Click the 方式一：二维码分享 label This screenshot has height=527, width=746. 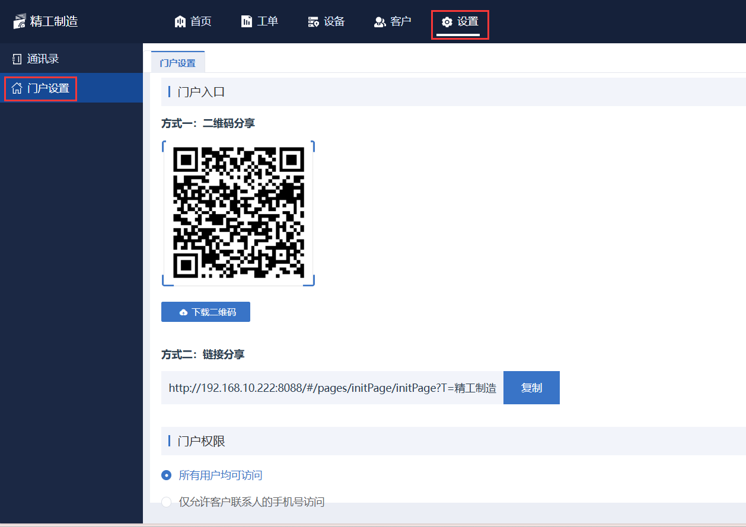point(208,123)
